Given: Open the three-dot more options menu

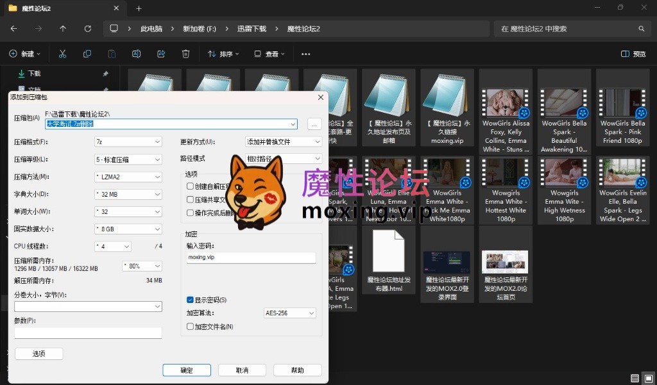Looking at the screenshot, I should point(306,54).
